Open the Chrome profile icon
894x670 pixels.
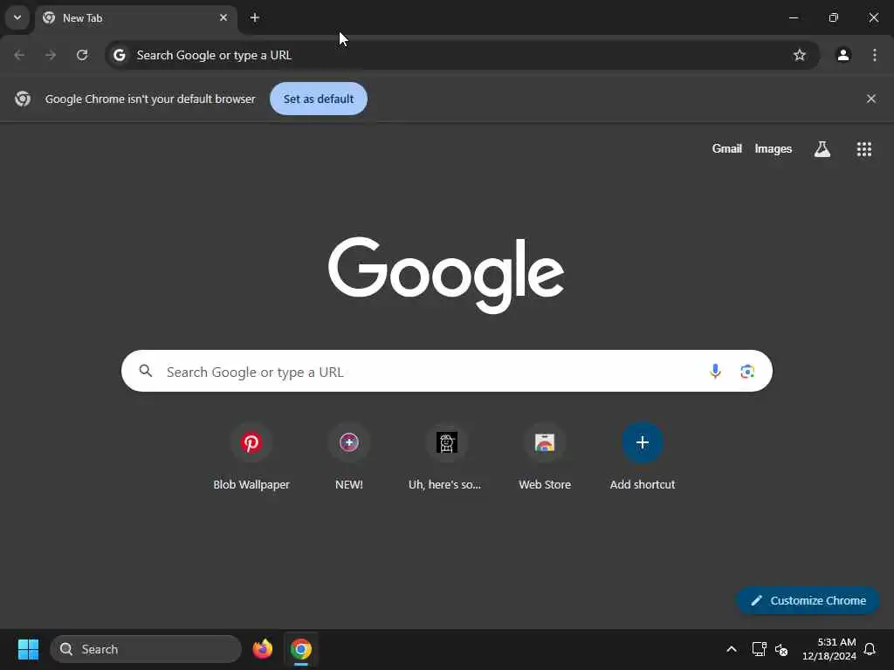pyautogui.click(x=843, y=55)
